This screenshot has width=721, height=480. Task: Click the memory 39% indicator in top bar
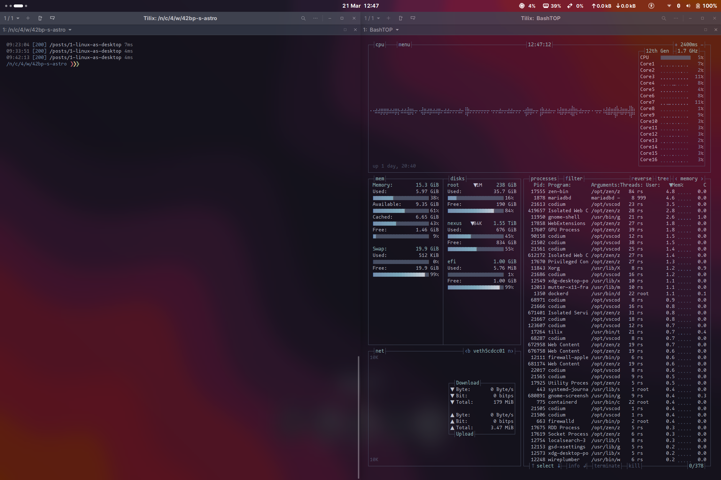click(x=552, y=6)
